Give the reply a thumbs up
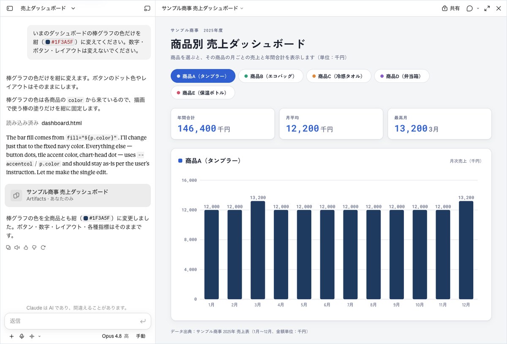The height and width of the screenshot is (344, 507). pos(26,247)
